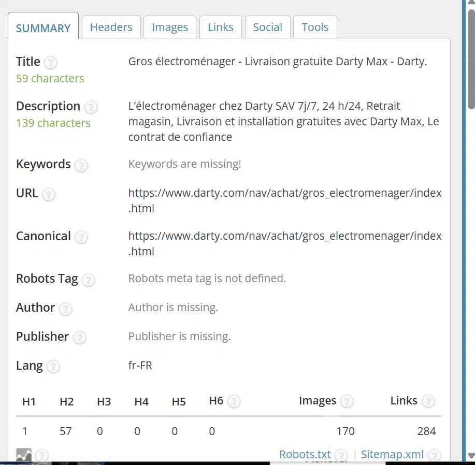Click the help icon next to Title

(x=50, y=63)
